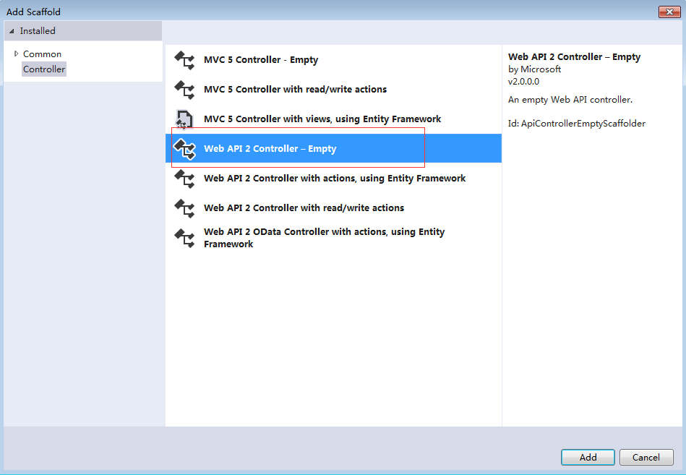
Task: Collapse the Installed section arrow
Action: pos(12,31)
